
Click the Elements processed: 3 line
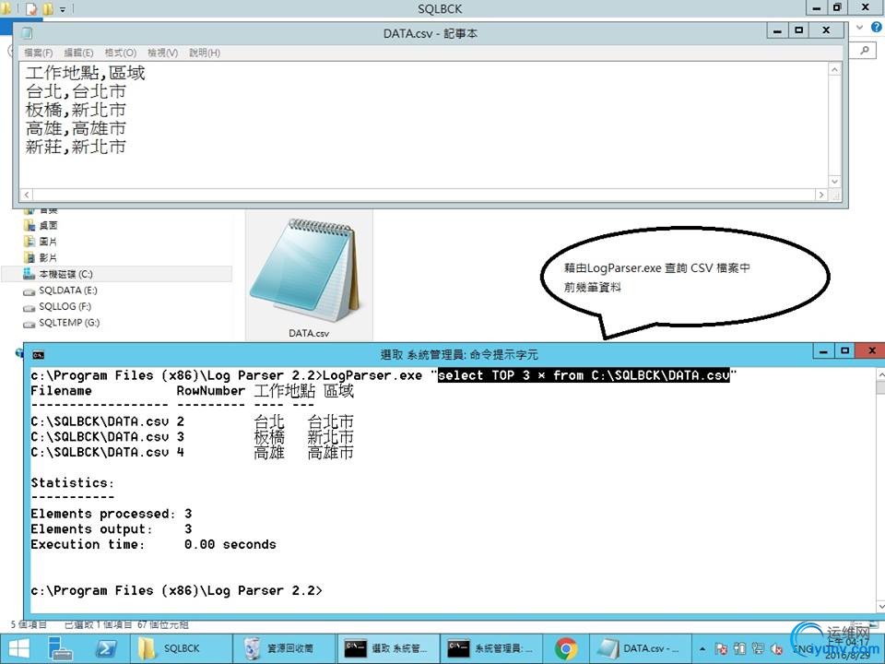coord(112,514)
